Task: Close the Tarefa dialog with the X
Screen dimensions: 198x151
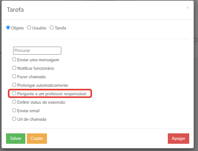Action: pos(187,8)
